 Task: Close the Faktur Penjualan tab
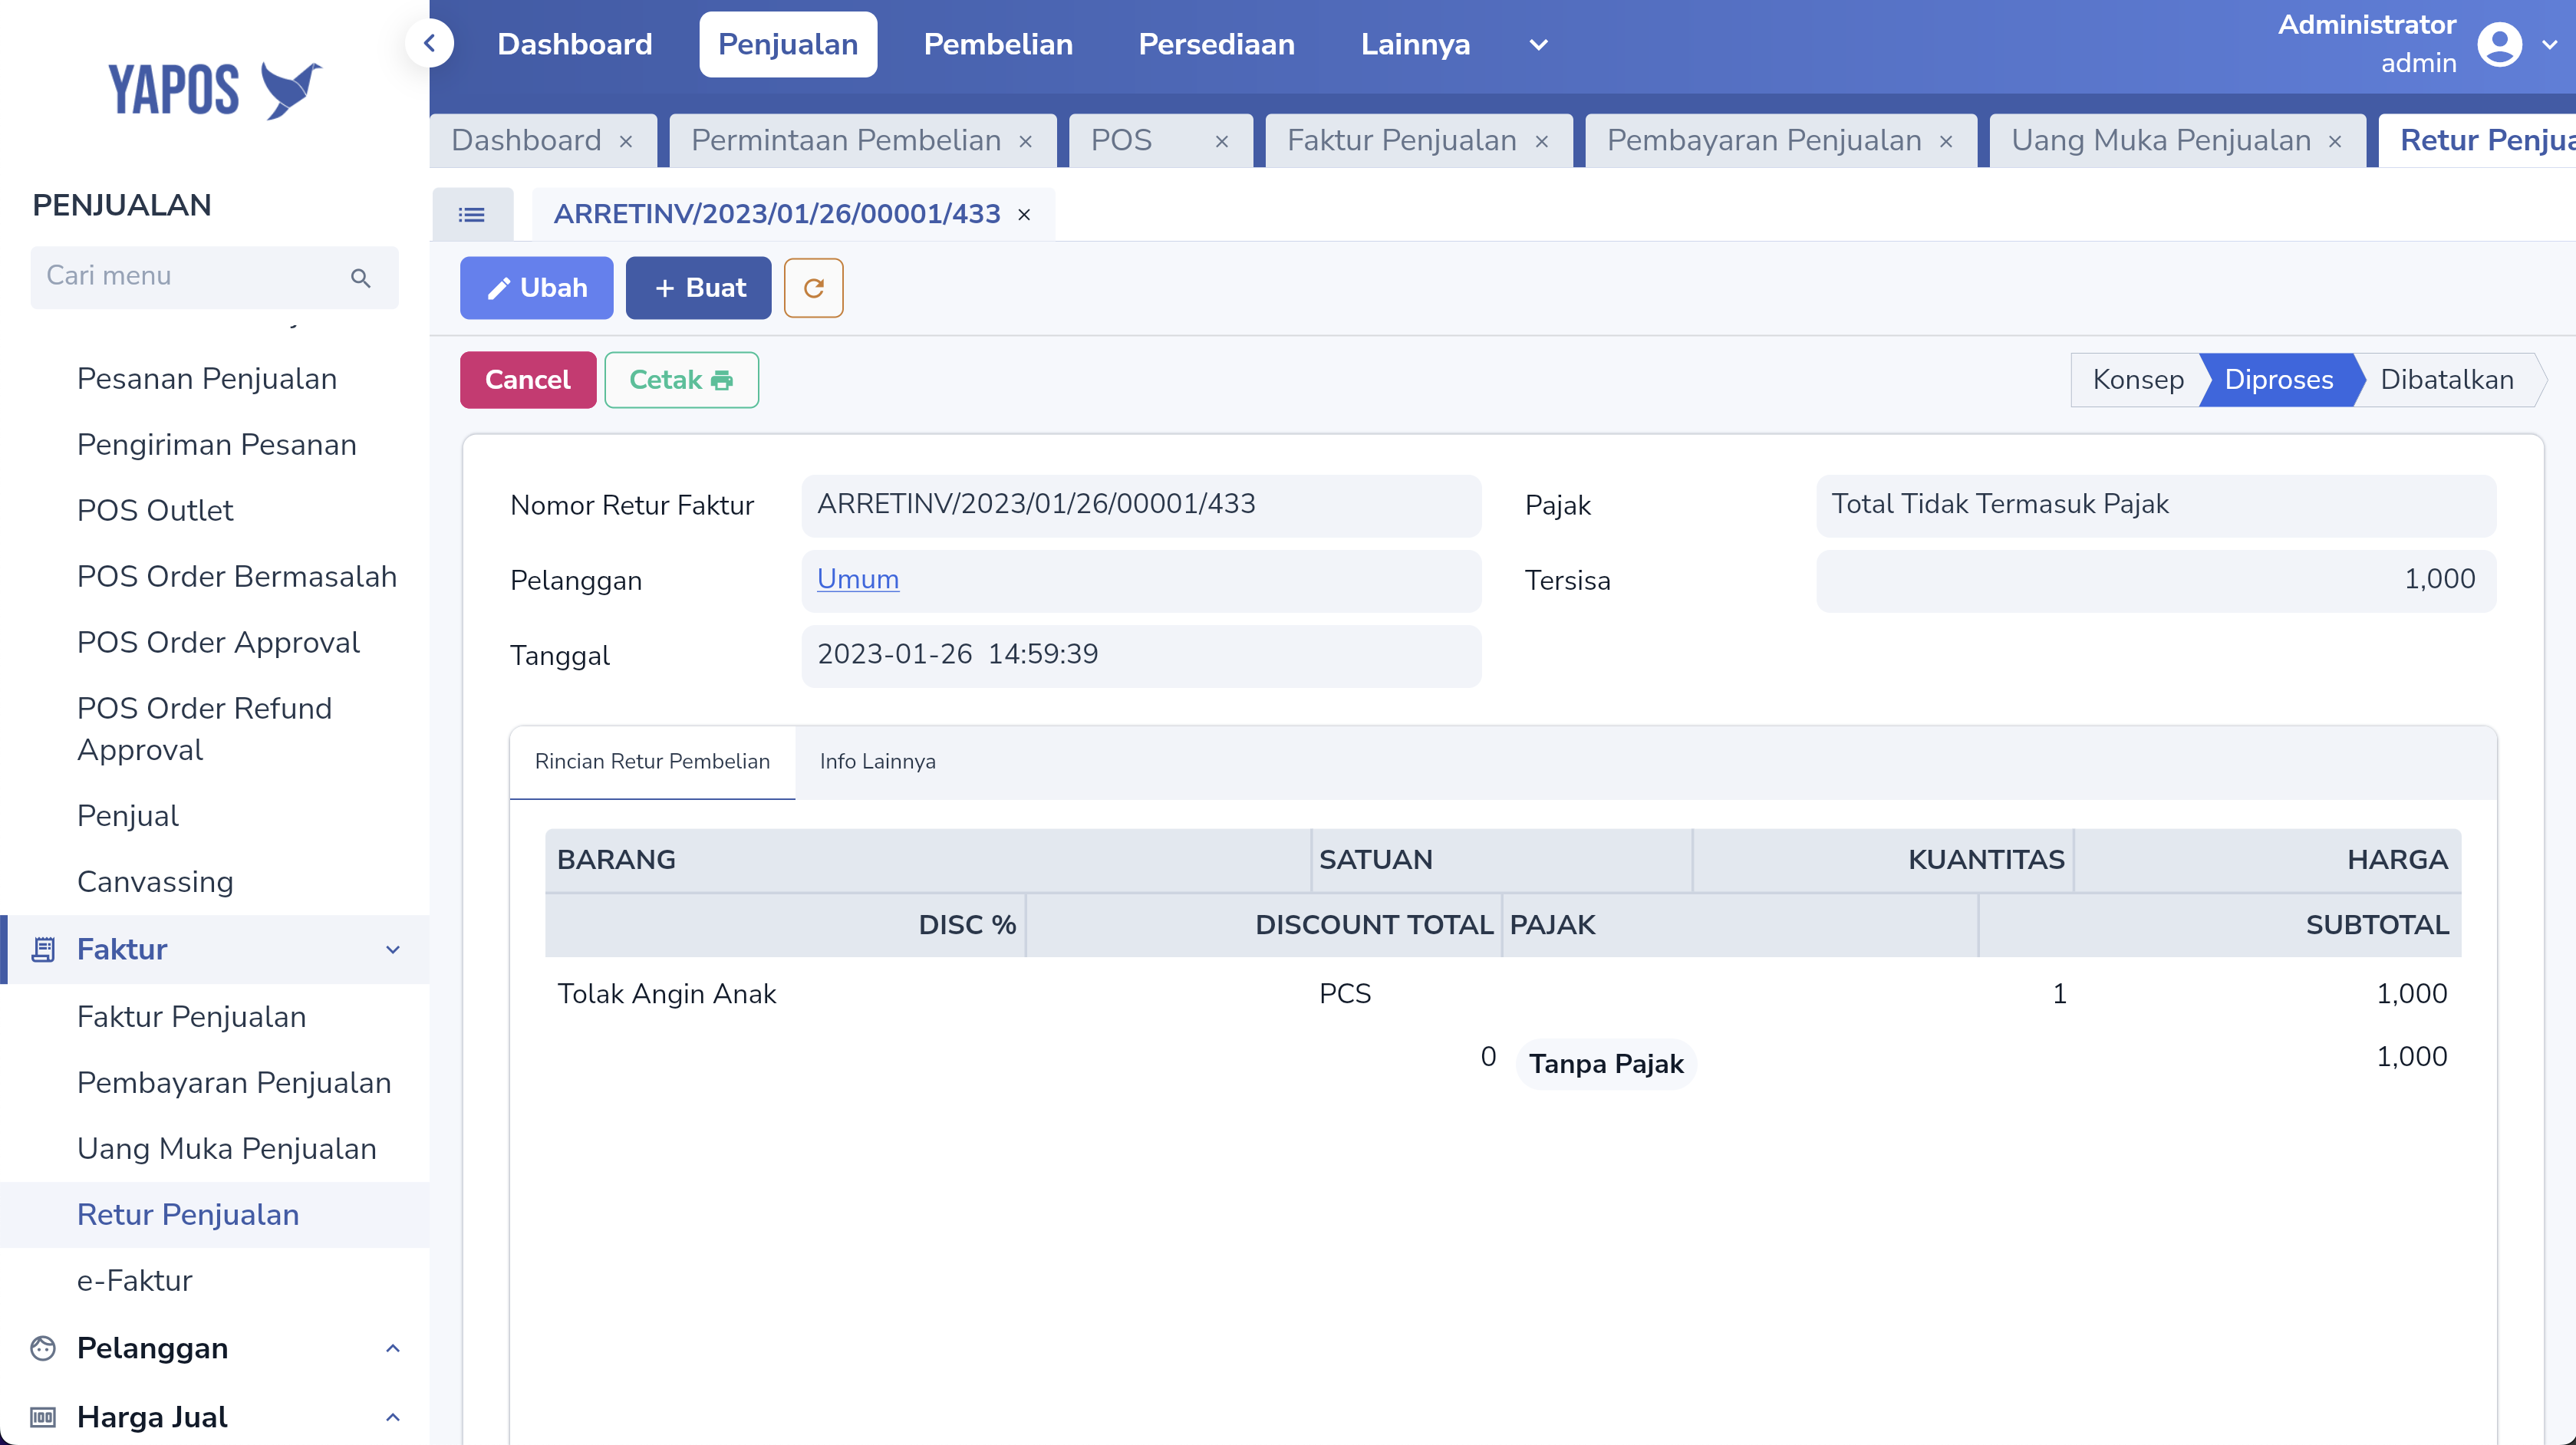tap(1542, 142)
